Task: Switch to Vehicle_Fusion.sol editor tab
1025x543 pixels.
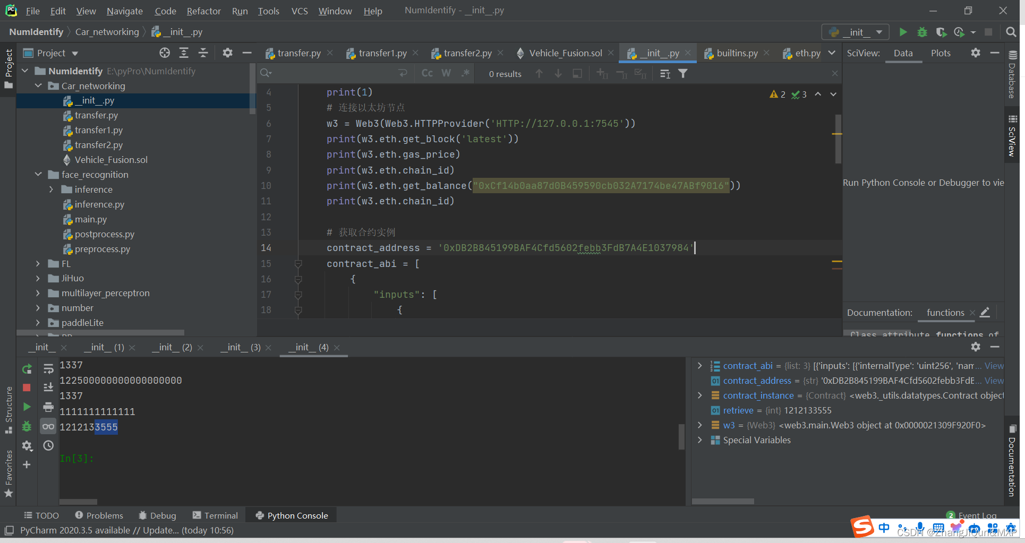Action: click(566, 53)
